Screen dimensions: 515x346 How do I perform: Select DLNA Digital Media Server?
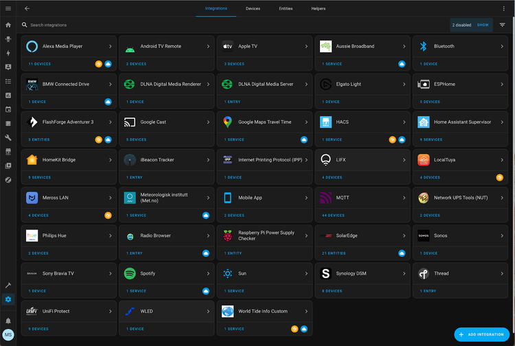(264, 84)
